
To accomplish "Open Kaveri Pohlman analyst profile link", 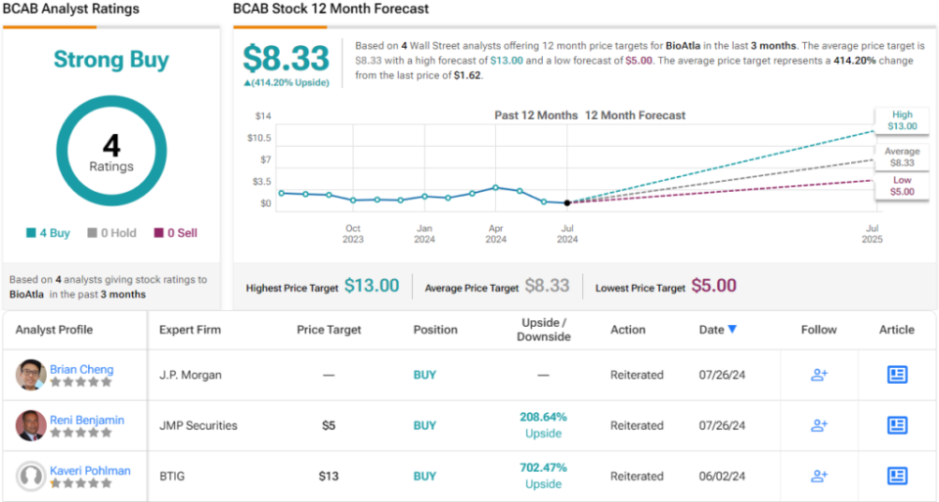I will click(90, 471).
